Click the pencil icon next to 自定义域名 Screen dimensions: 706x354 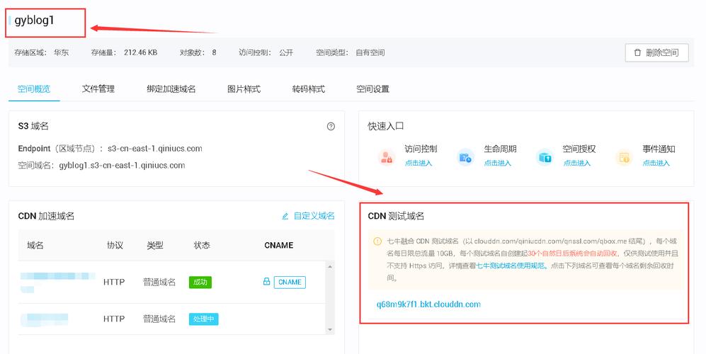click(x=285, y=216)
